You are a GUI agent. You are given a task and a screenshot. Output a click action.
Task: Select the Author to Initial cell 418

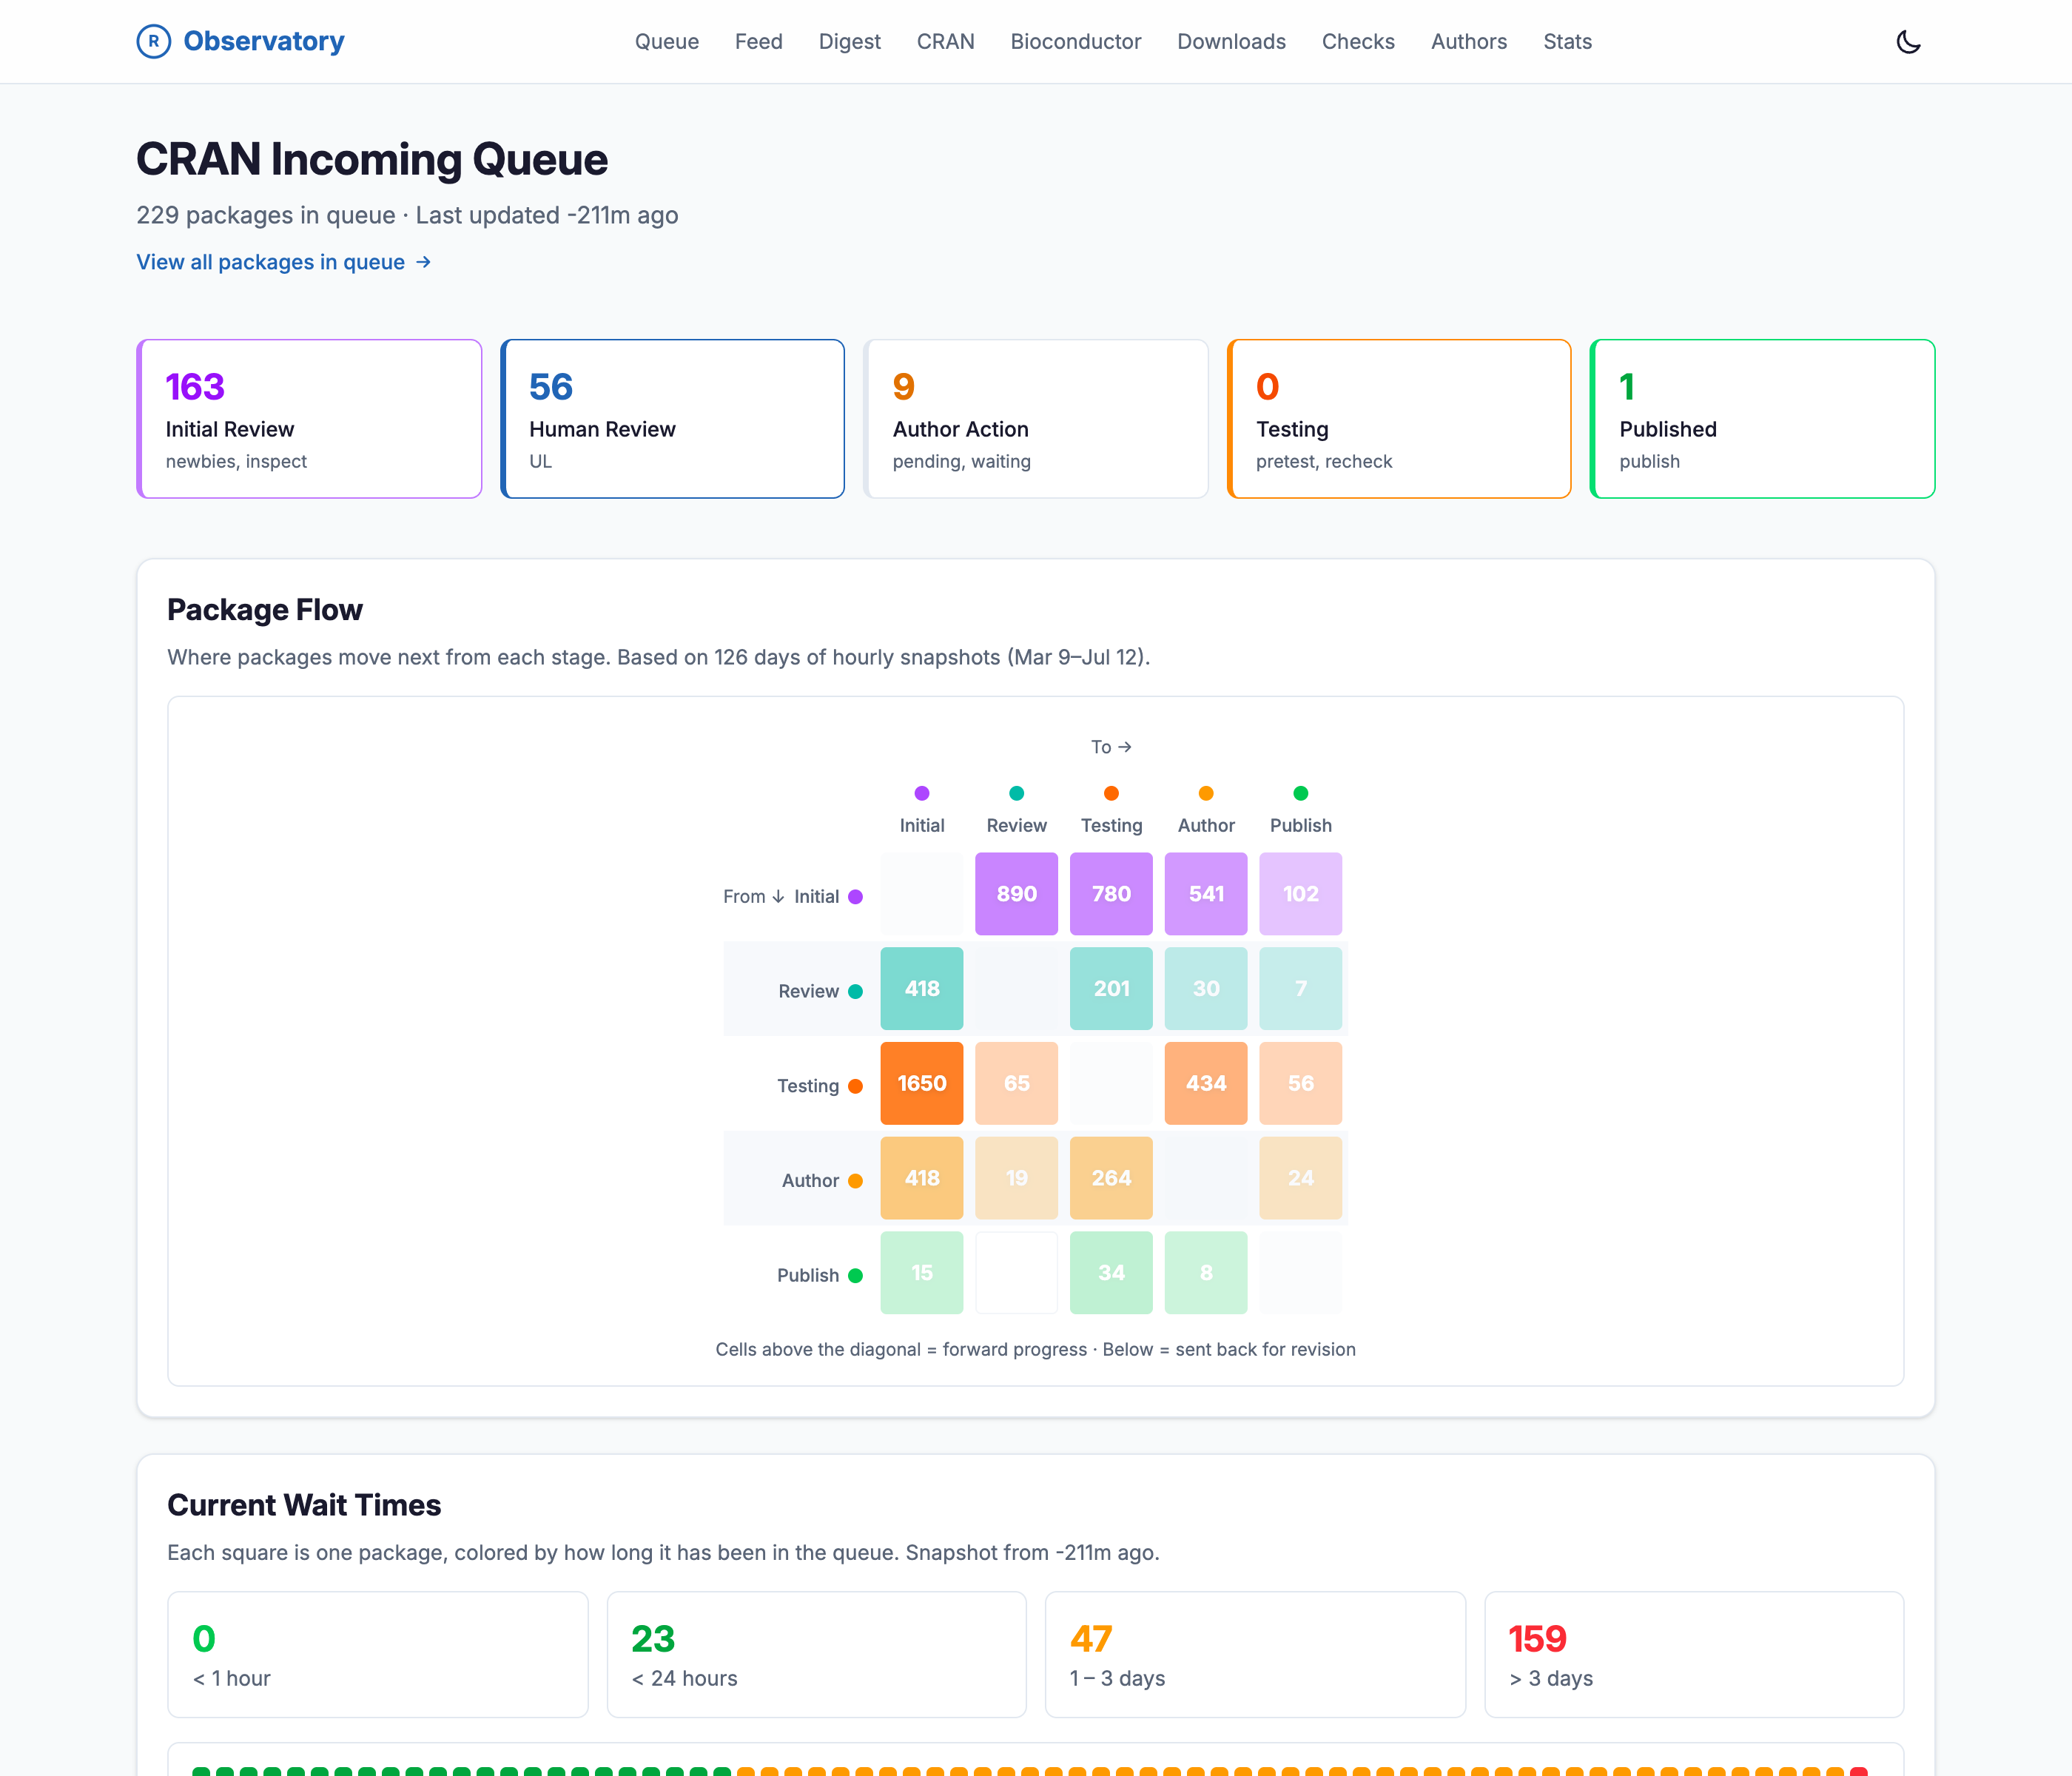[x=922, y=1178]
